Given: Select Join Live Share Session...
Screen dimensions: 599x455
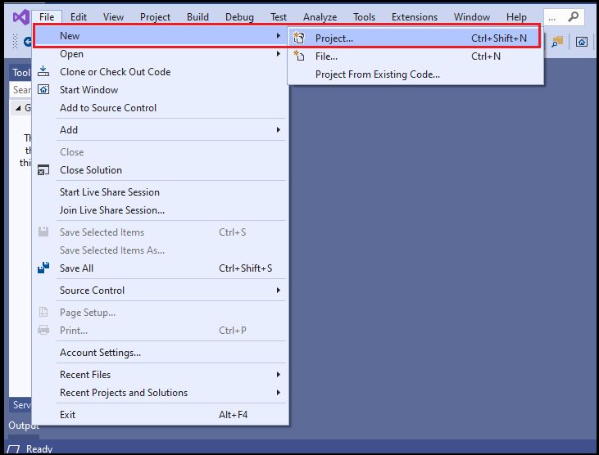Looking at the screenshot, I should [161, 209].
